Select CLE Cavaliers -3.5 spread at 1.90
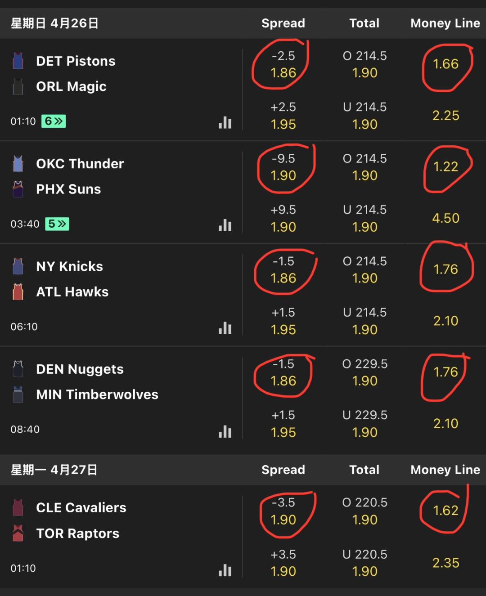Viewport: 486px width, 596px height. 283,511
